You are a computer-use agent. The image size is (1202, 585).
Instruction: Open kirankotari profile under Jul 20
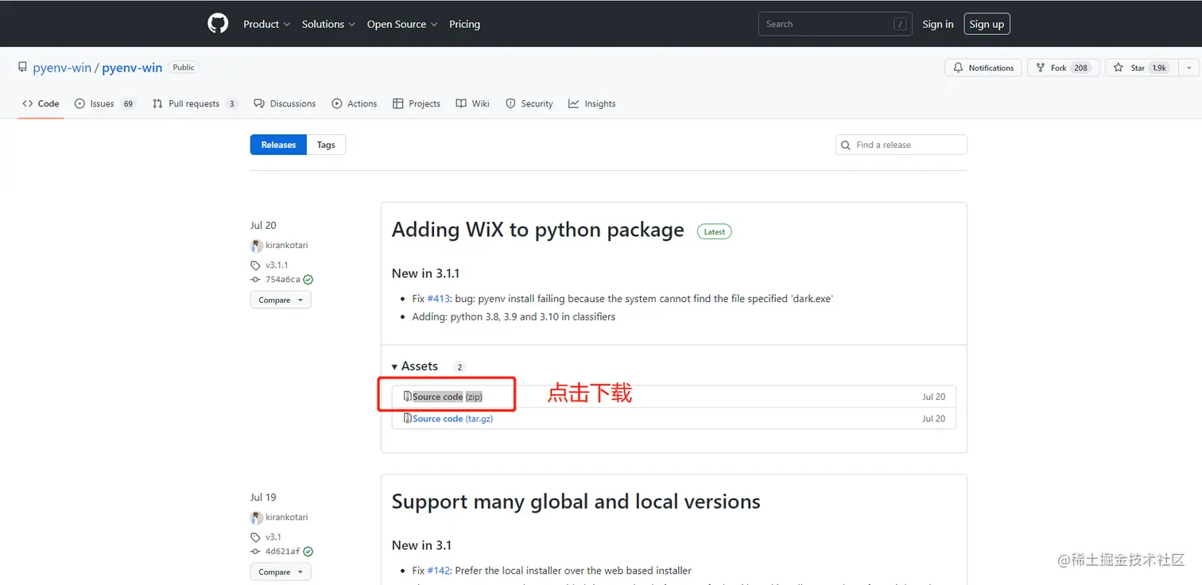[286, 246]
